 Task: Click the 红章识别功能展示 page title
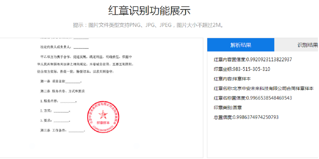coord(149,11)
